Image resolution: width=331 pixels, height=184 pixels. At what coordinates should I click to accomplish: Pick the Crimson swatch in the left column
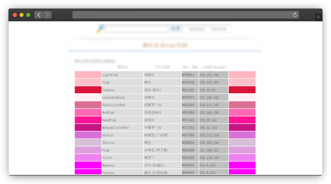(x=88, y=90)
